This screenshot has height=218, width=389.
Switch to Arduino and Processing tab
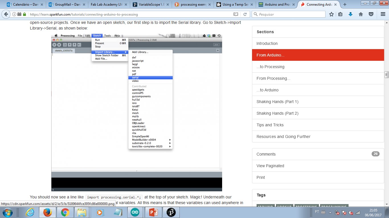coord(276,5)
